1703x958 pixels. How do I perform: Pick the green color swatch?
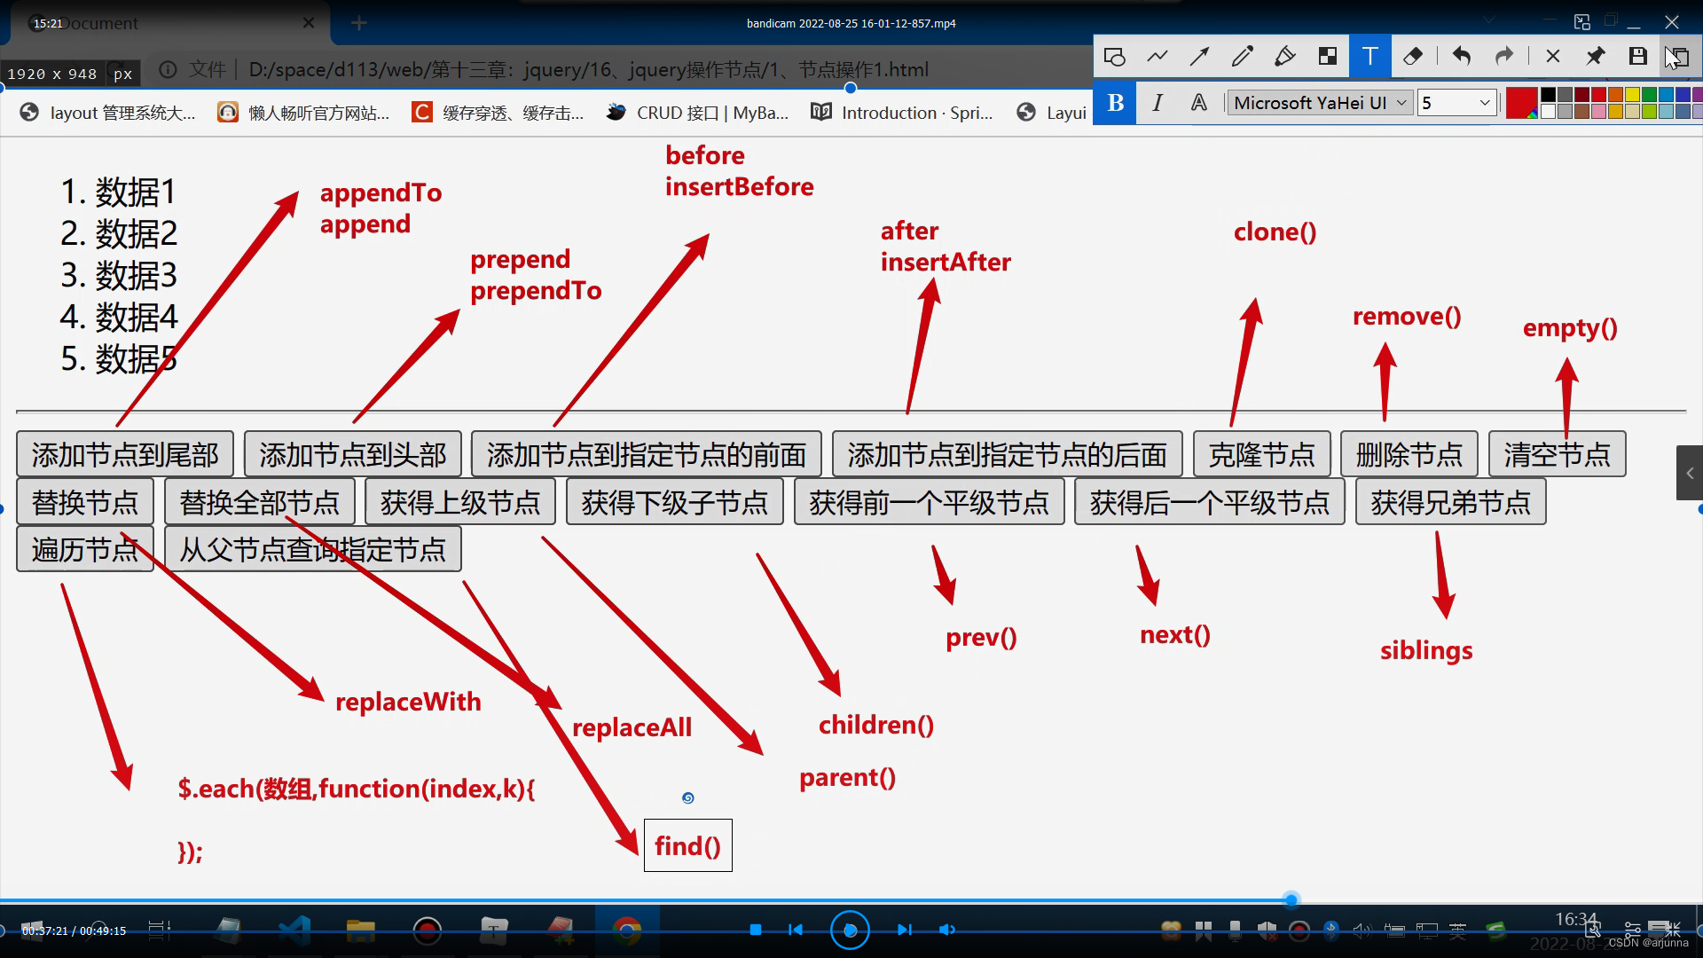coord(1648,95)
